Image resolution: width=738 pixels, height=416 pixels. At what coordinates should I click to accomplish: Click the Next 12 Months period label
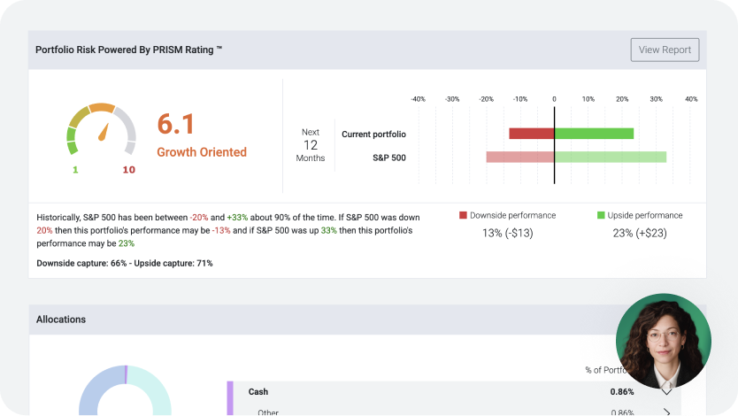[x=310, y=145]
